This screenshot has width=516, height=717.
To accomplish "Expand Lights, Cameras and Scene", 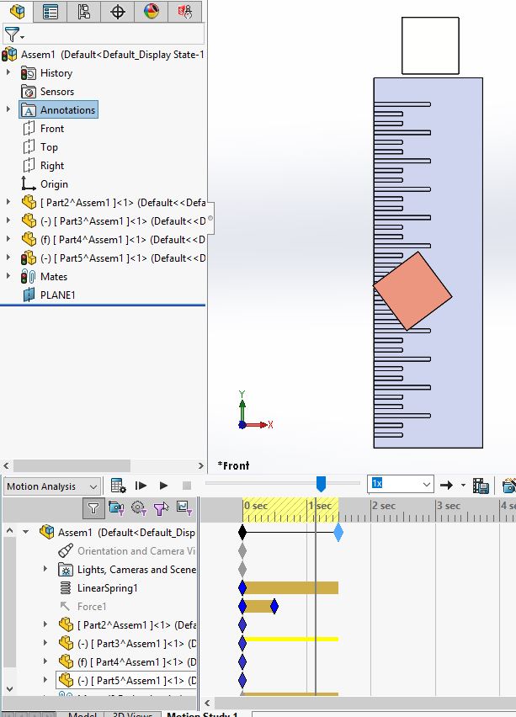I will pos(45,569).
